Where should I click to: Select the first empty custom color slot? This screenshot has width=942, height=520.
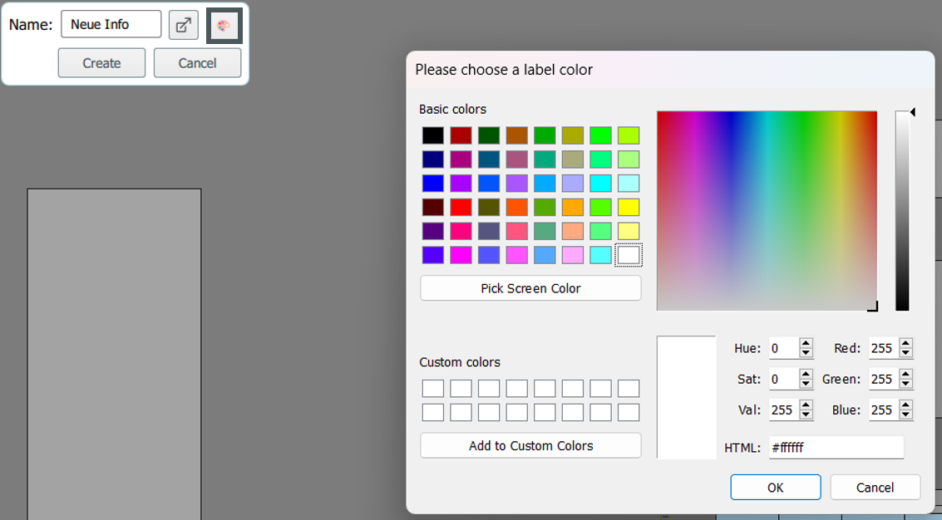[x=432, y=386]
